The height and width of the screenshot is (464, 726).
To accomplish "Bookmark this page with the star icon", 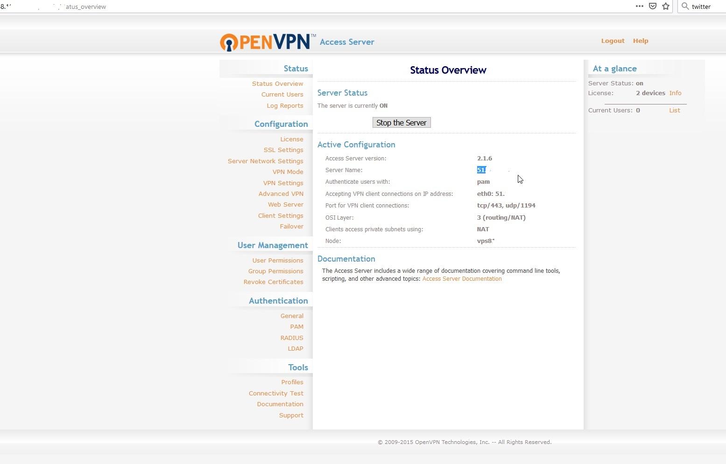I will pos(666,6).
